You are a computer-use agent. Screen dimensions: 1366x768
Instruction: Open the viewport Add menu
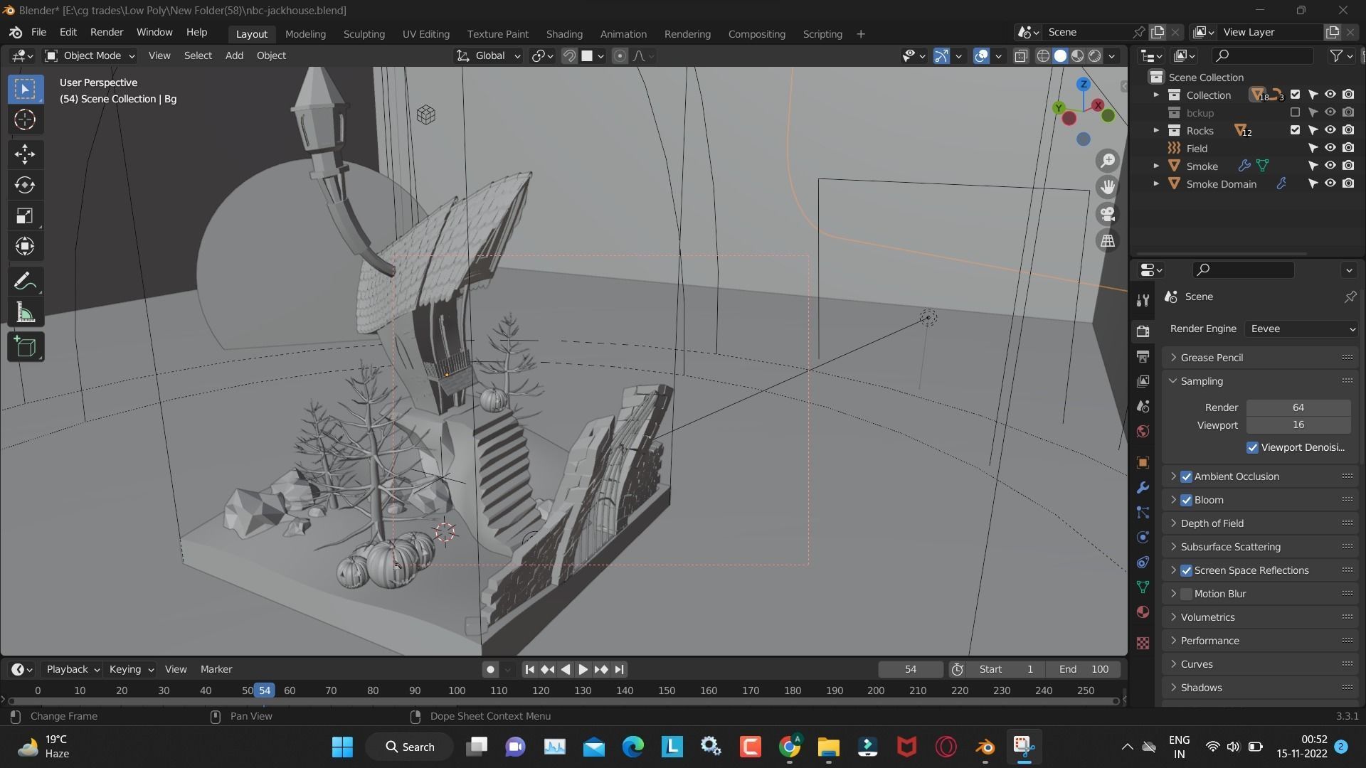tap(234, 55)
